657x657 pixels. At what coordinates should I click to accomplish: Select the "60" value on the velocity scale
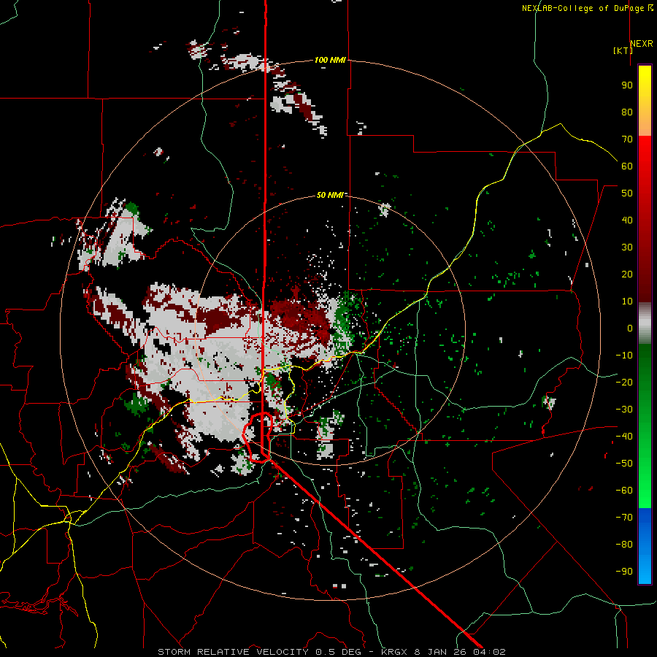[x=627, y=166]
